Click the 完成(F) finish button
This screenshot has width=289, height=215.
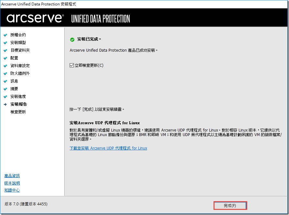[230, 206]
